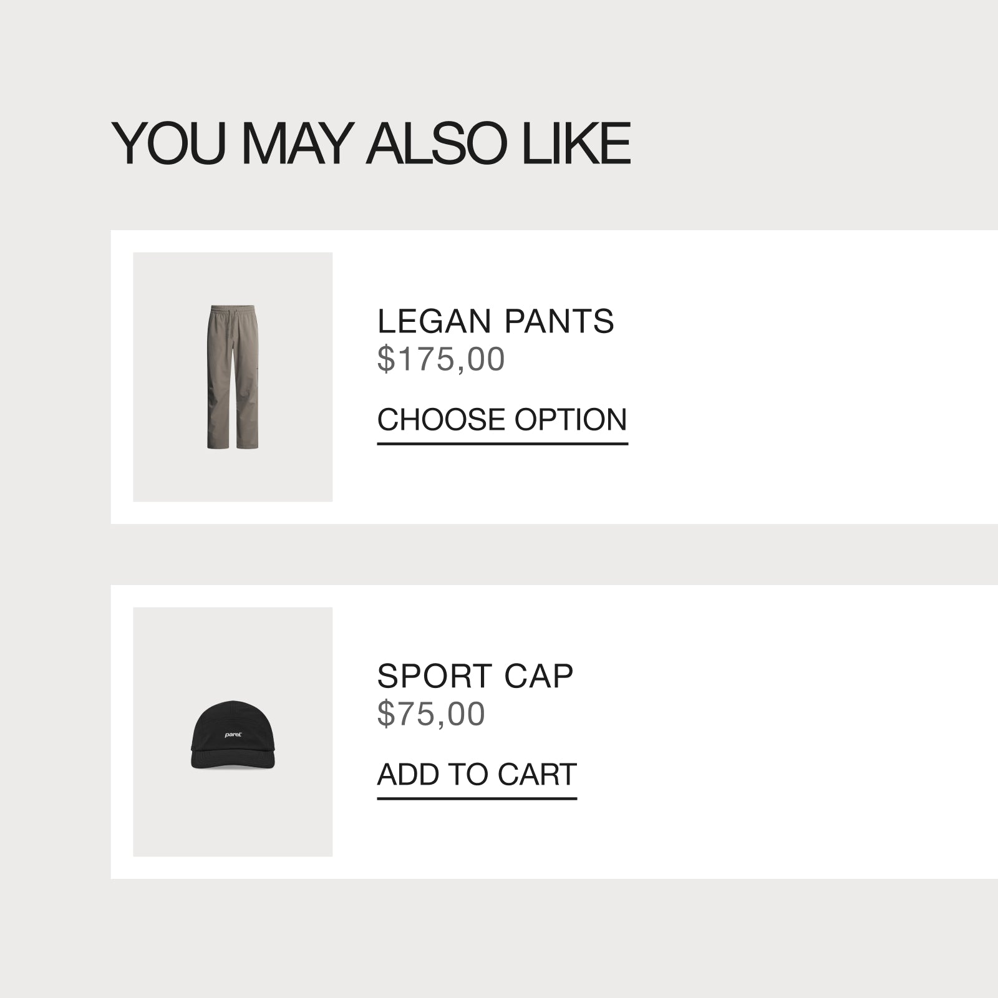Click ADD TO CART under Sport Cap

[x=477, y=778]
